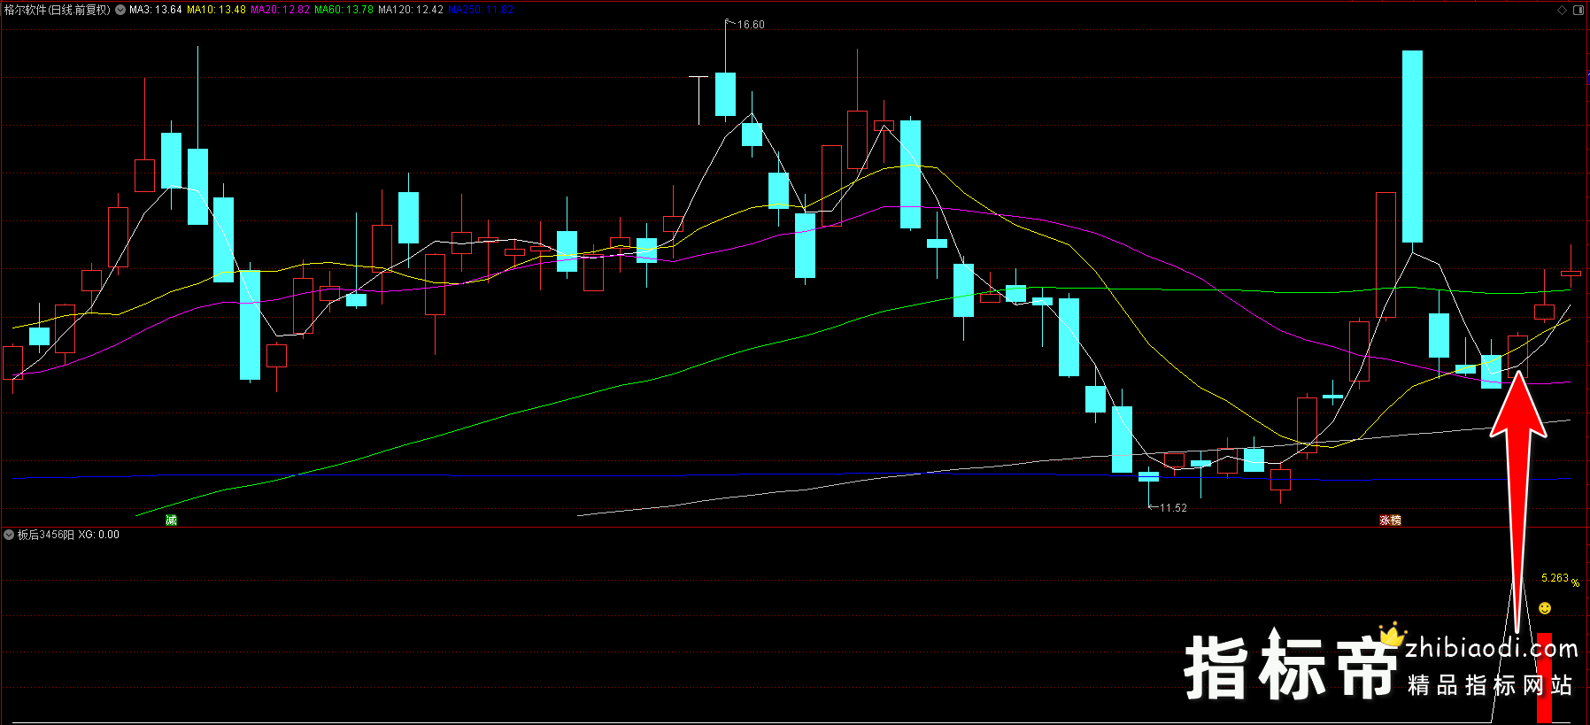Click the green MA60: 13.78 label
This screenshot has width=1590, height=725.
point(343,10)
